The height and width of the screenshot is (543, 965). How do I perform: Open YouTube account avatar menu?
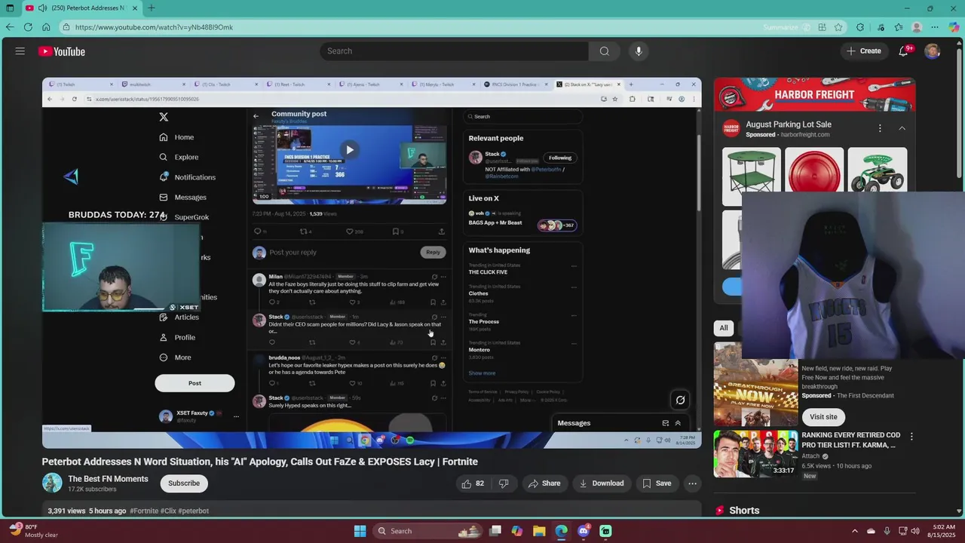click(x=933, y=51)
